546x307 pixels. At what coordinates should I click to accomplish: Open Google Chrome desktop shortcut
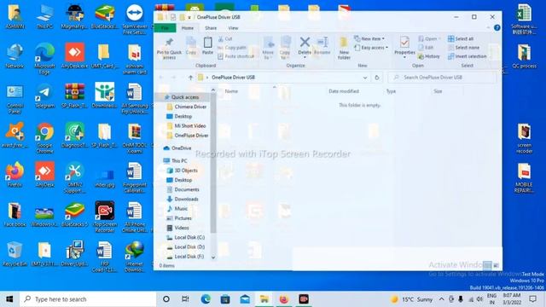tap(44, 138)
